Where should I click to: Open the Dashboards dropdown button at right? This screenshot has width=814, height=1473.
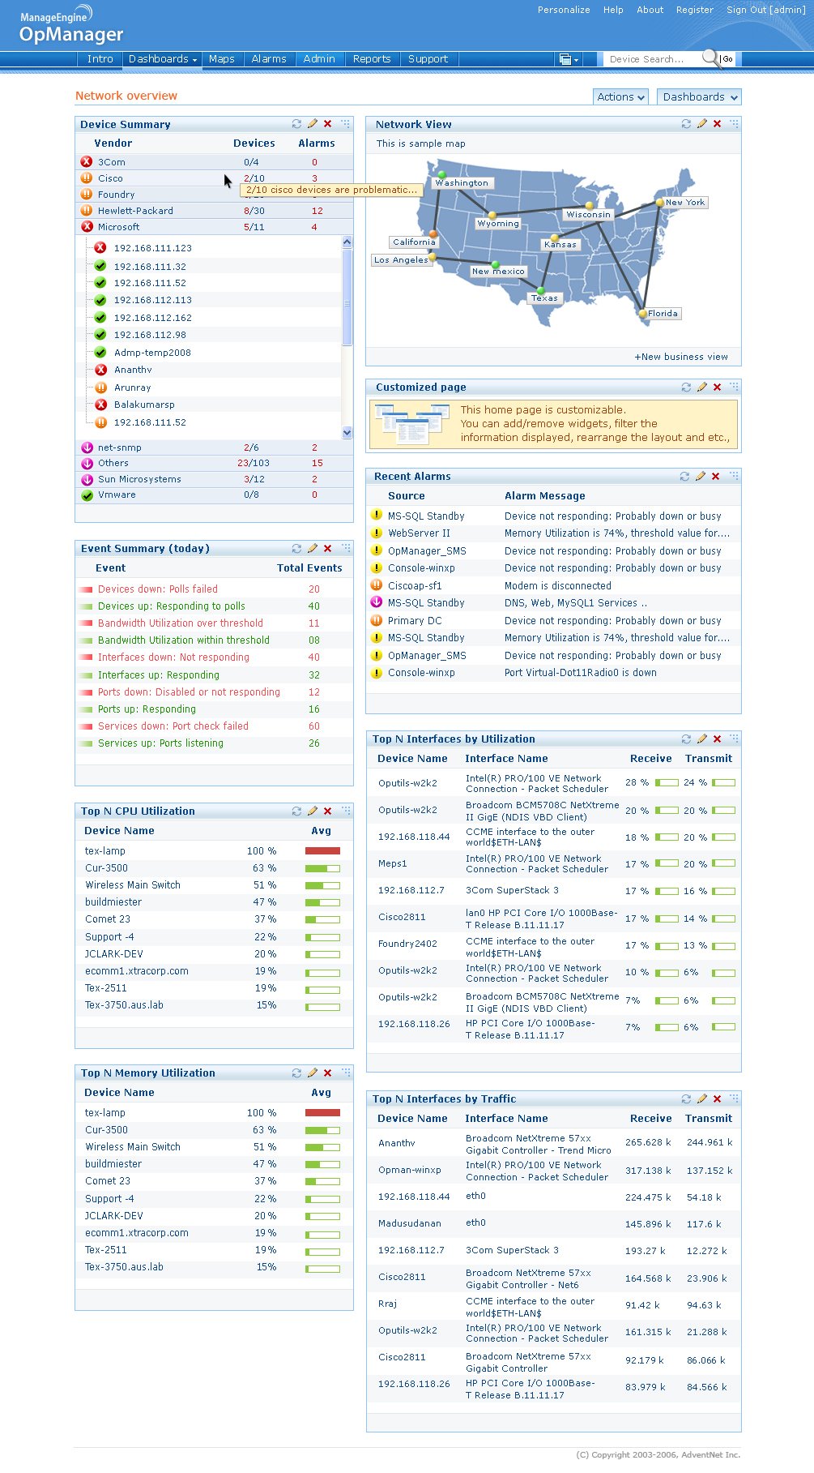pos(700,97)
